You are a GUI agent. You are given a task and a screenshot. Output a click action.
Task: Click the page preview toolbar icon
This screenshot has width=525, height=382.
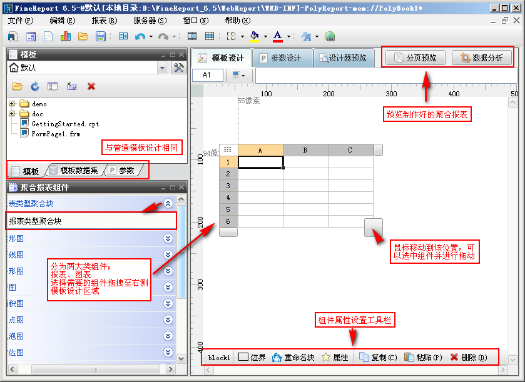click(x=192, y=36)
